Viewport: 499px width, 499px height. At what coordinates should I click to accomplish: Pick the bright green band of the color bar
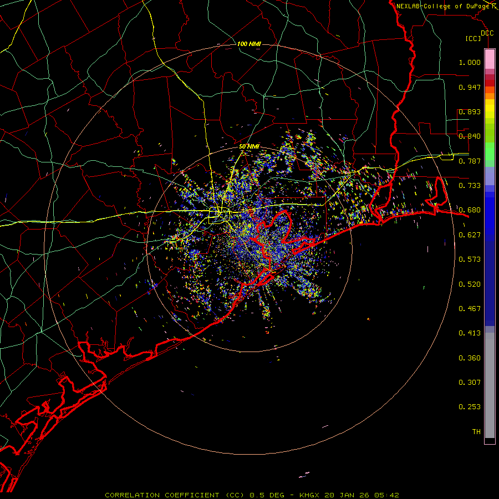tap(490, 151)
